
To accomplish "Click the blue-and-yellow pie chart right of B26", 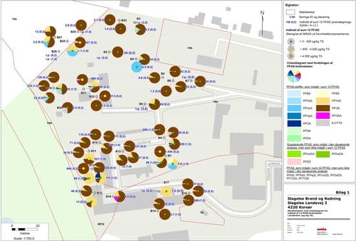I will pyautogui.click(x=72, y=51).
